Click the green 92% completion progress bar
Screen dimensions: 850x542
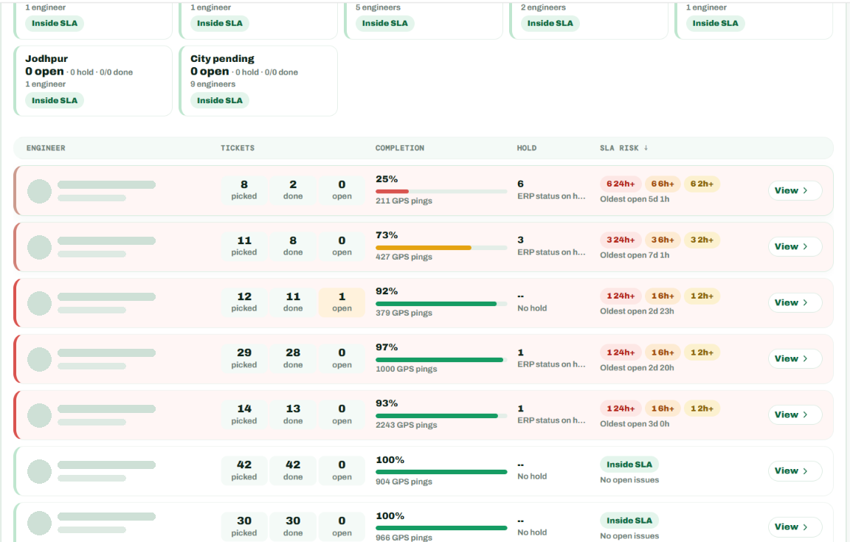[x=441, y=304]
